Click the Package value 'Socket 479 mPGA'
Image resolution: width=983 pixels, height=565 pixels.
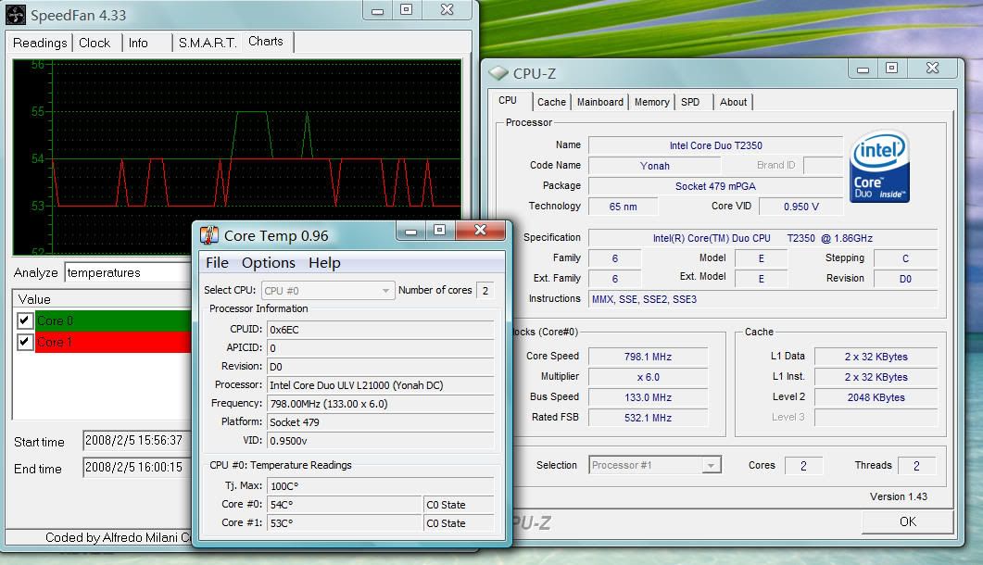point(715,186)
